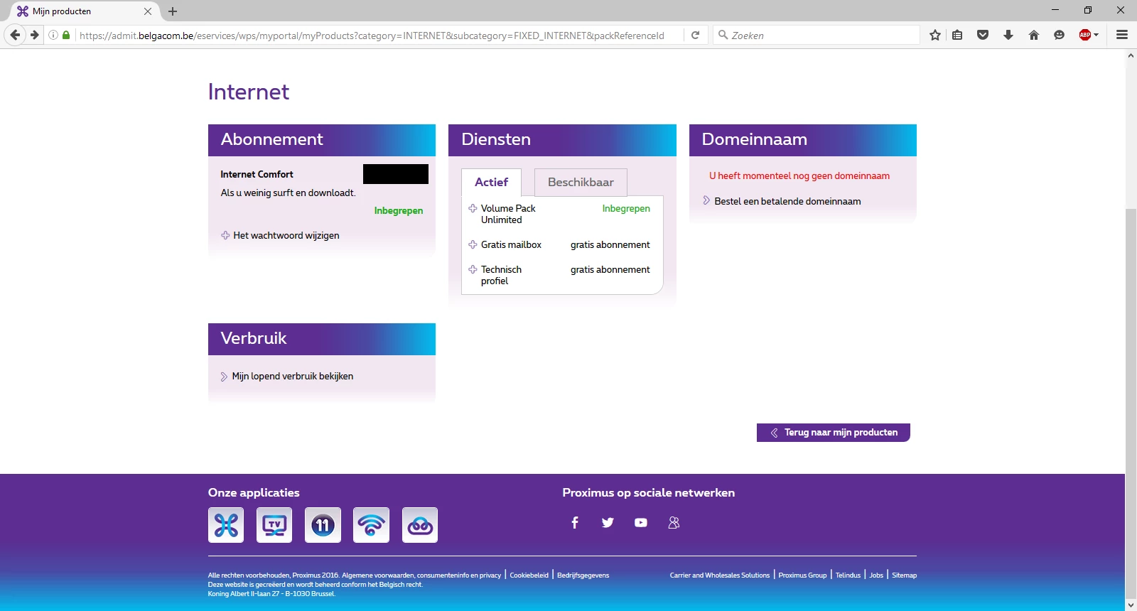Bookmark this page with the star icon
The image size is (1137, 611).
tap(935, 35)
